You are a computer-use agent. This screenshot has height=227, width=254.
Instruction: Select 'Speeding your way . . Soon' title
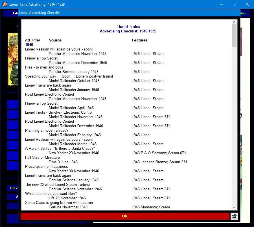point(69,76)
